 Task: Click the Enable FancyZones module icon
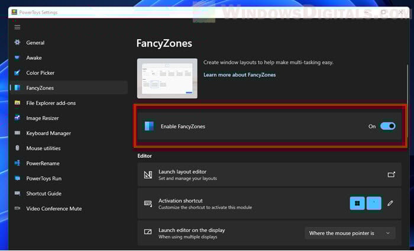coord(149,126)
